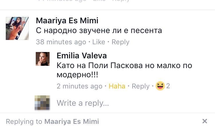Reply to Maariya's comment about the song
215x127 pixels.
point(120,42)
